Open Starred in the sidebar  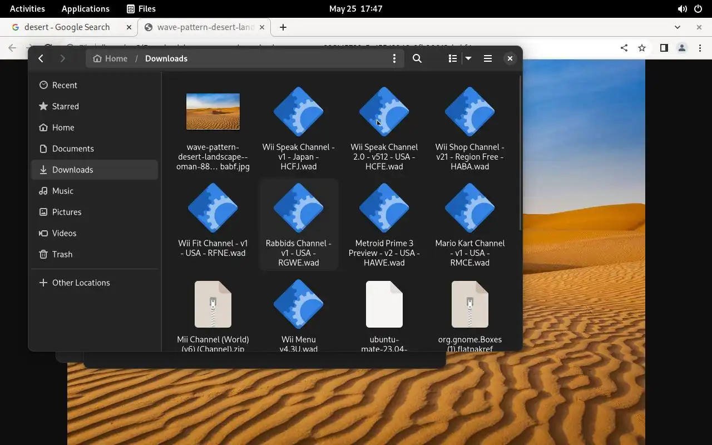95,106
